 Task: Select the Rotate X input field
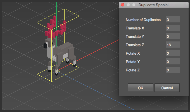(x=172, y=53)
